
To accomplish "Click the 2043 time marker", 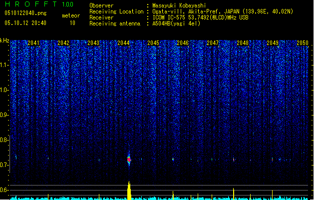I will point(93,43).
